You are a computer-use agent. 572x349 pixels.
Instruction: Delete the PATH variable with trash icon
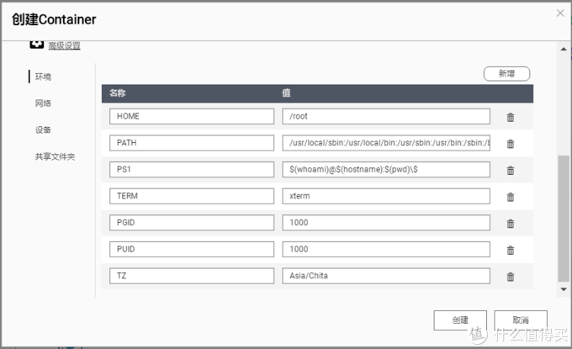point(510,144)
